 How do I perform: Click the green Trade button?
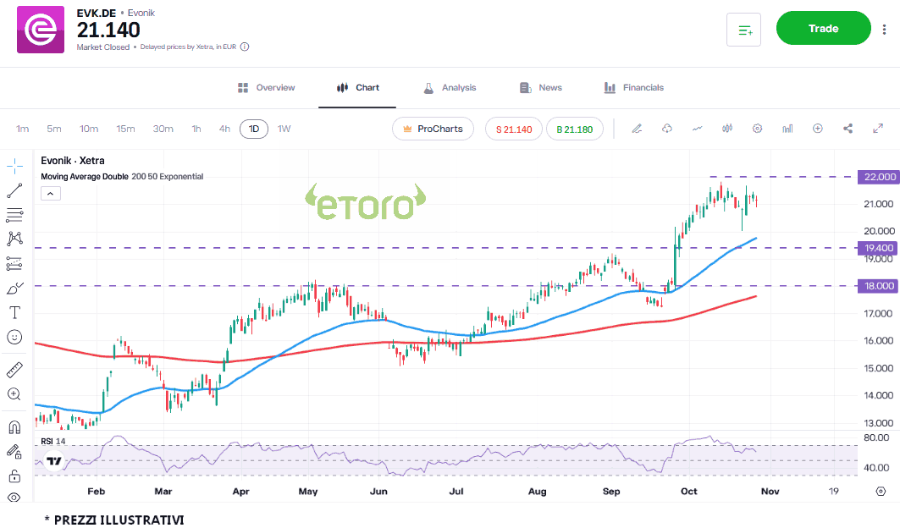824,28
